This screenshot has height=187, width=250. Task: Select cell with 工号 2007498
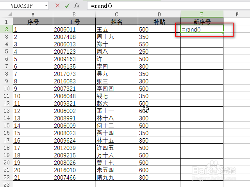click(x=74, y=37)
